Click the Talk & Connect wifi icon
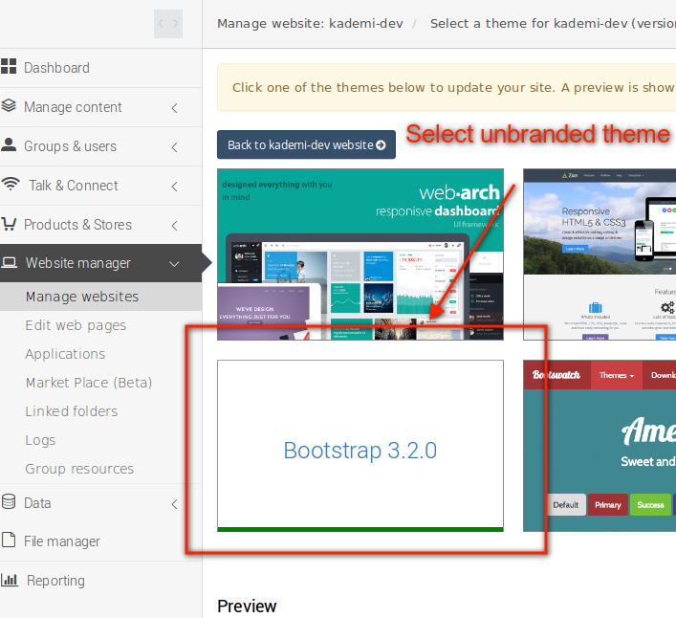Viewport: 676px width, 618px height. coord(11,184)
